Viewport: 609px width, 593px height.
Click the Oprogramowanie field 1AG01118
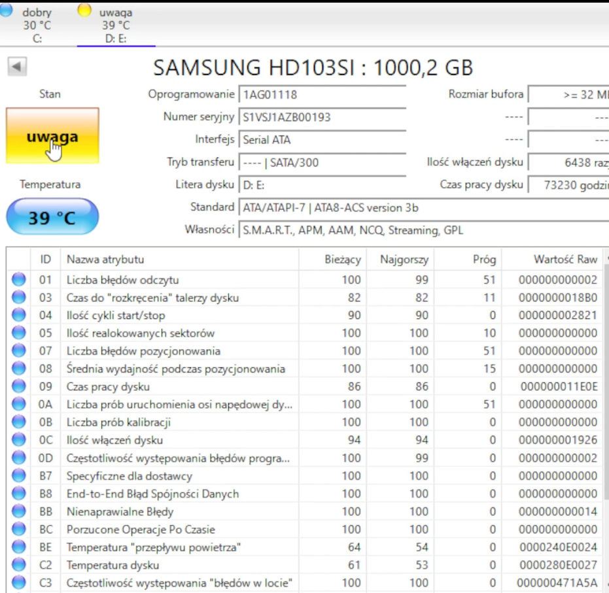coord(322,94)
